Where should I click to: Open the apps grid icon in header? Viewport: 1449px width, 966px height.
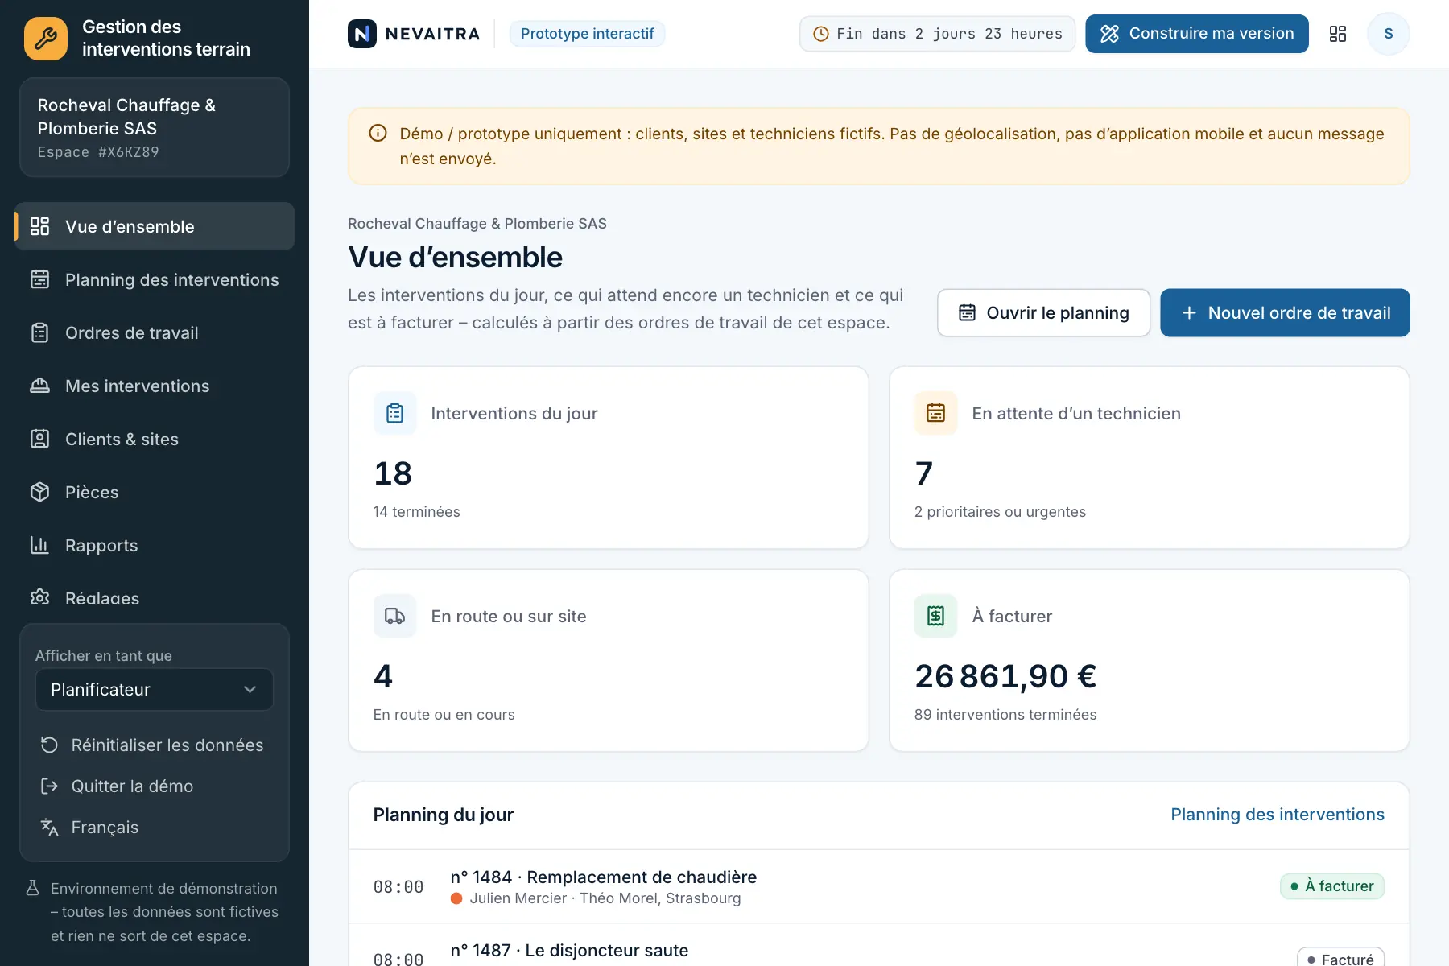(1338, 34)
